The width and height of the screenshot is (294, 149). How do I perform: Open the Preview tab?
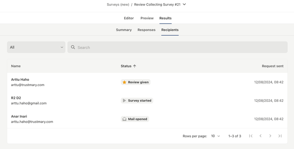tap(147, 18)
